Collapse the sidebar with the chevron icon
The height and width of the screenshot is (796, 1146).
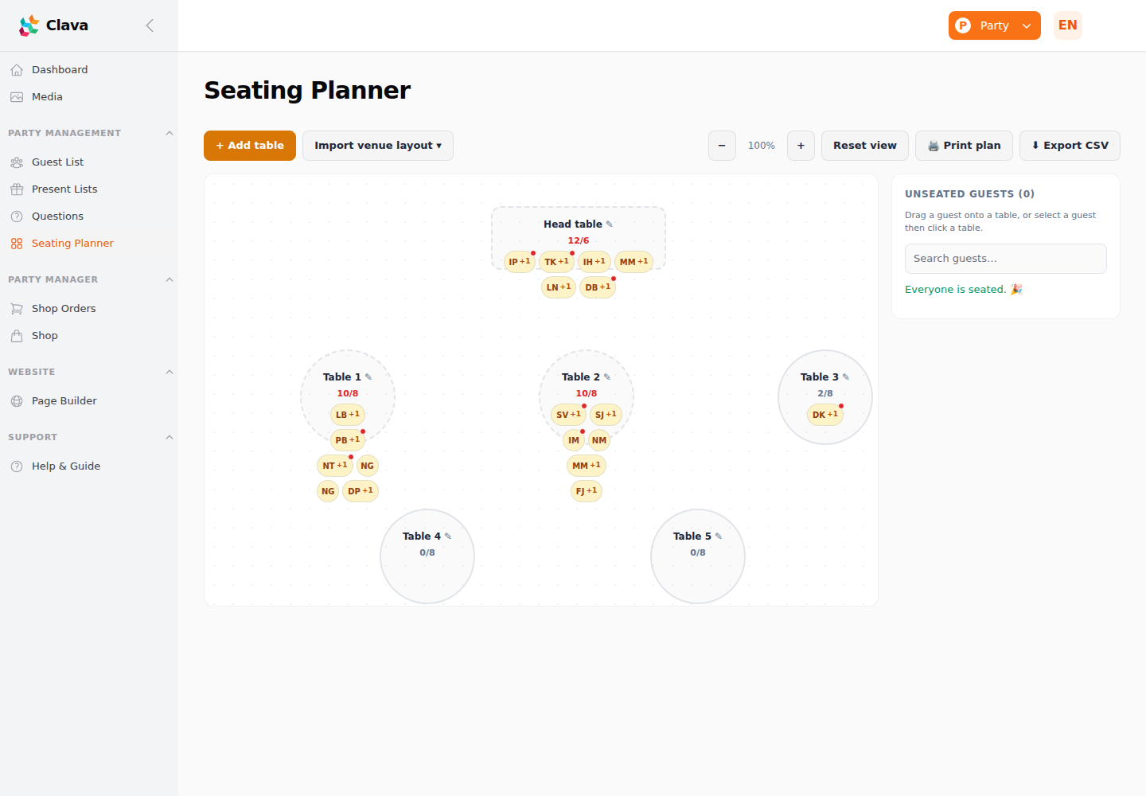150,25
